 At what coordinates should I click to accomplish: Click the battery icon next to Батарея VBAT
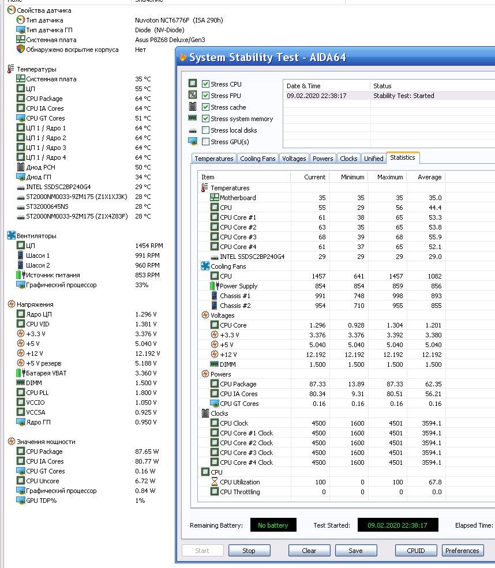pos(21,373)
